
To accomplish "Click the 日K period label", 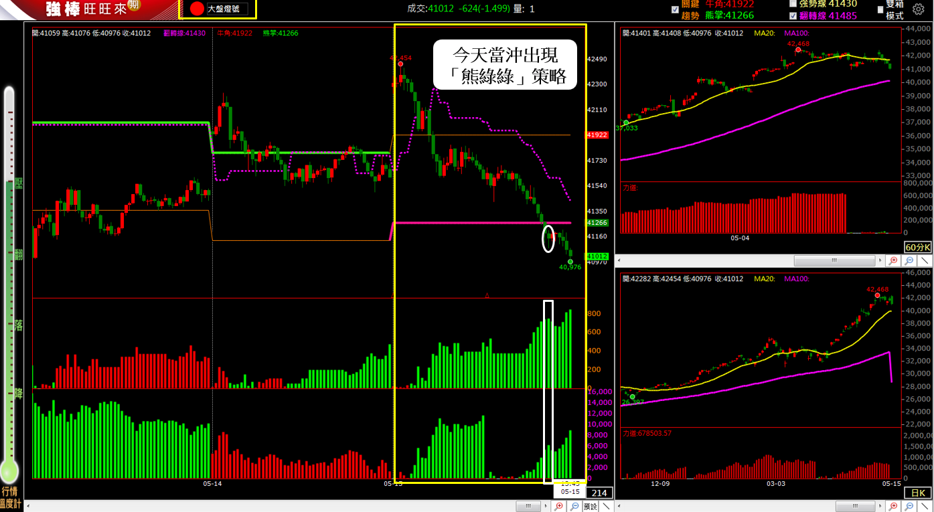I will pyautogui.click(x=917, y=493).
